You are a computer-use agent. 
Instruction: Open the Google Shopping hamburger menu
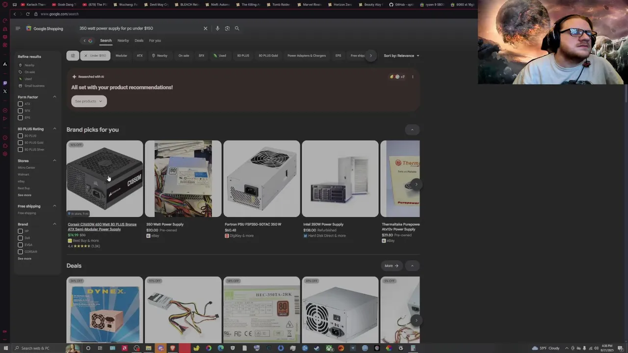18,28
